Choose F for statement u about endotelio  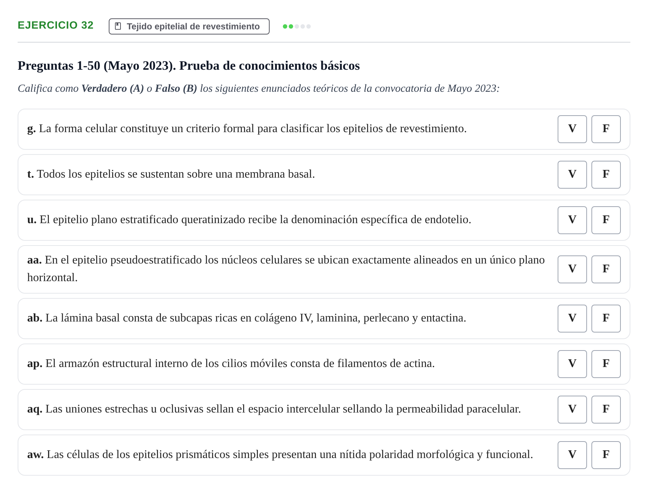pos(606,220)
